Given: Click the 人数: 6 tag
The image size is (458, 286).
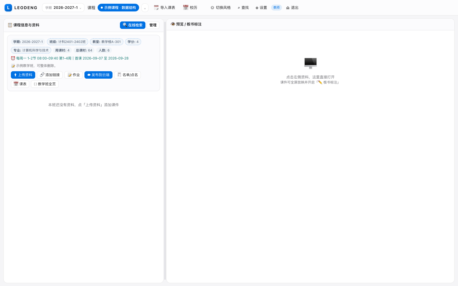Looking at the screenshot, I should (x=104, y=50).
